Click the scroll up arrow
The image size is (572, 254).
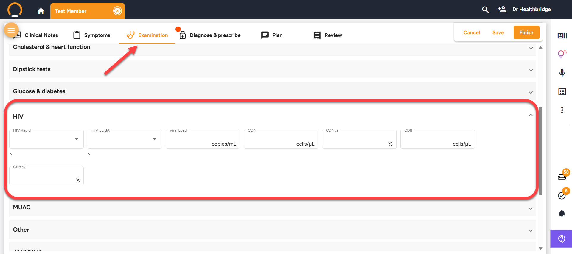click(x=541, y=48)
